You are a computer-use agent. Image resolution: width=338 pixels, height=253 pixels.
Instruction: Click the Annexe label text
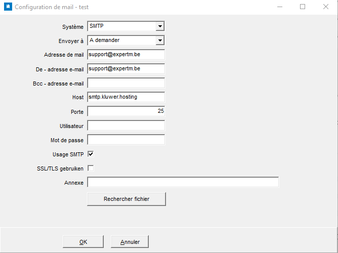[74, 183]
